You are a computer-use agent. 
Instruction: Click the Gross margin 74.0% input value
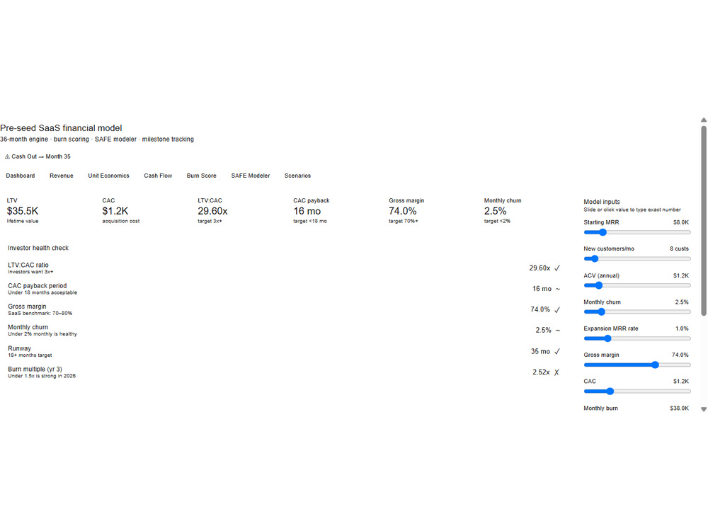tap(680, 355)
